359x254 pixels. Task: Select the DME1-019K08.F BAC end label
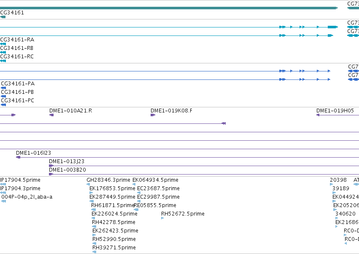tap(172, 111)
